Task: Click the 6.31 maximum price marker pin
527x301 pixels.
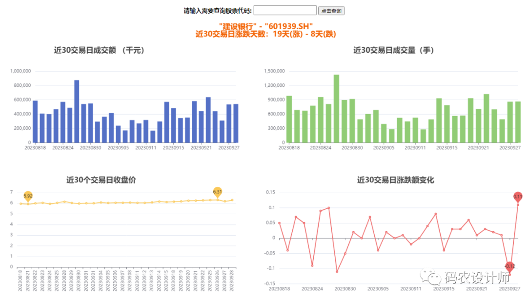Action: 218,192
